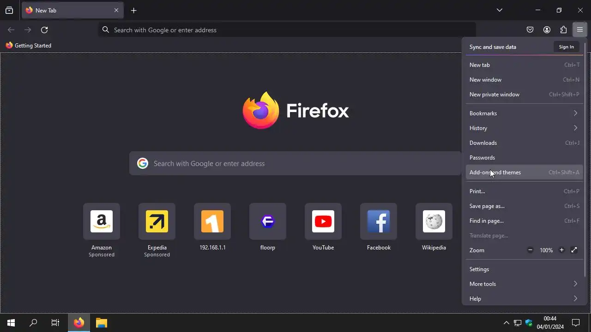Open Passwords from menu
591x332 pixels.
[x=524, y=158]
